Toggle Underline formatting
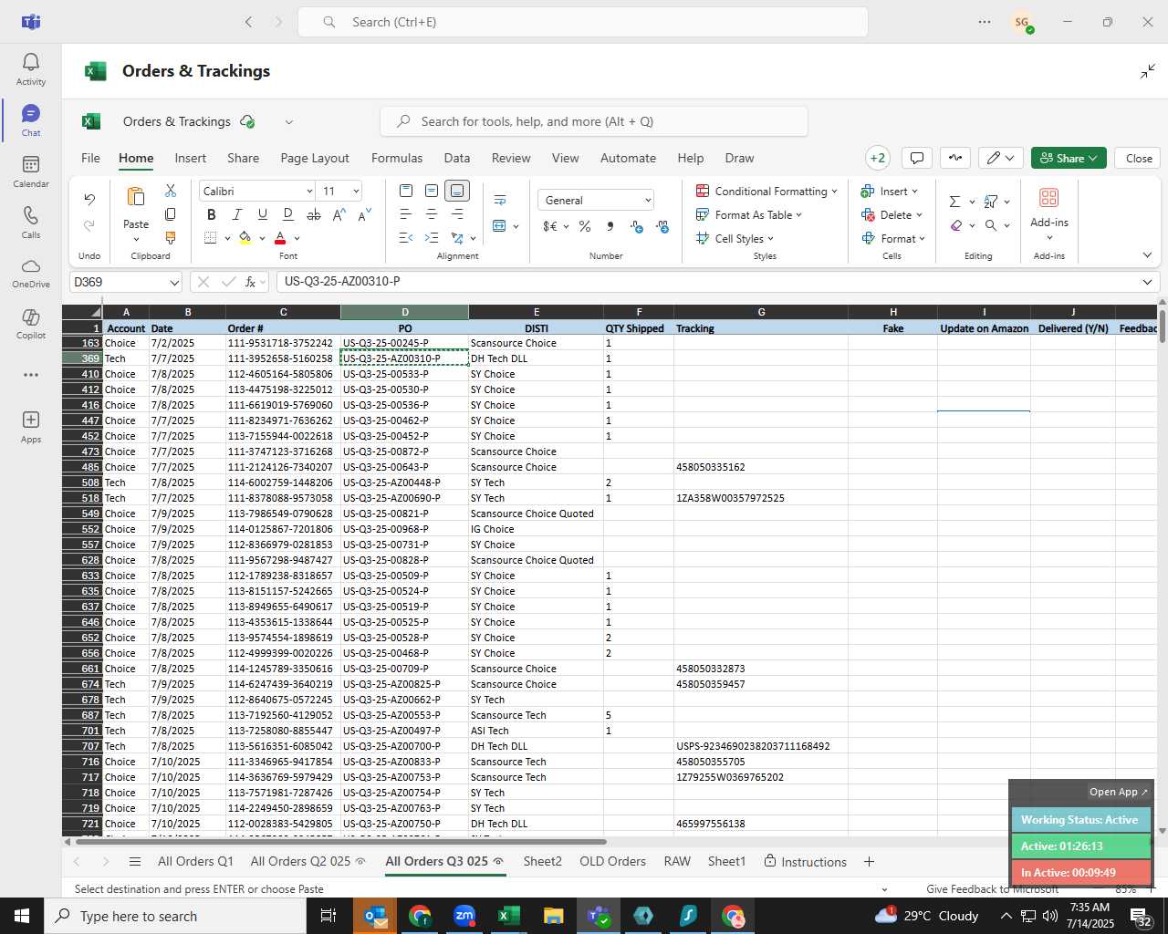Viewport: 1168px width, 934px height. point(263,215)
